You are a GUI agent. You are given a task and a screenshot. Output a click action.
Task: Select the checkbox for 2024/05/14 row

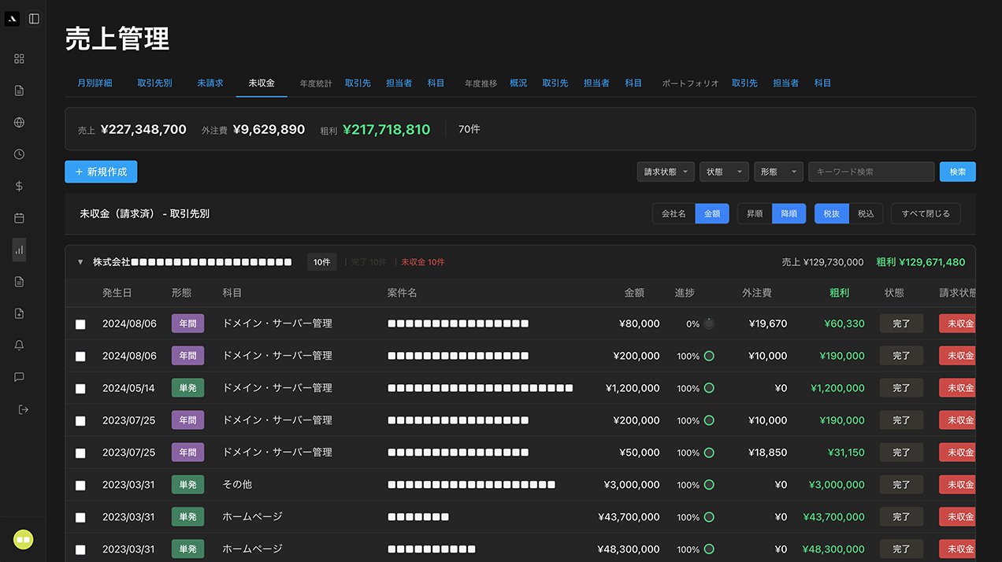click(80, 389)
